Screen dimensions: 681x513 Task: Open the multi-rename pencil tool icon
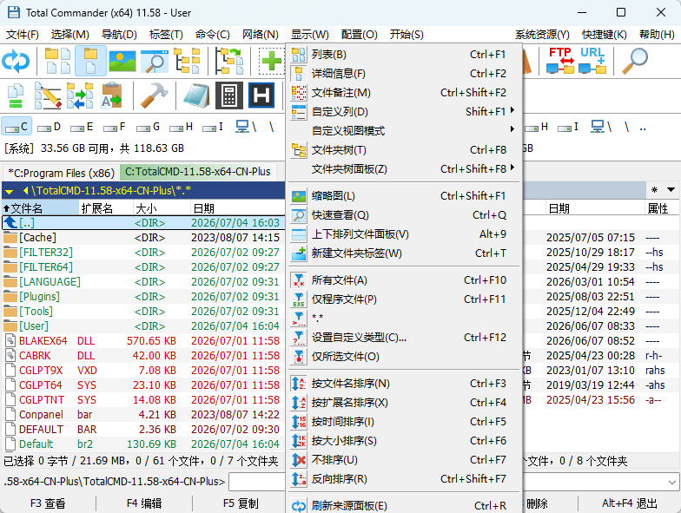click(x=47, y=95)
